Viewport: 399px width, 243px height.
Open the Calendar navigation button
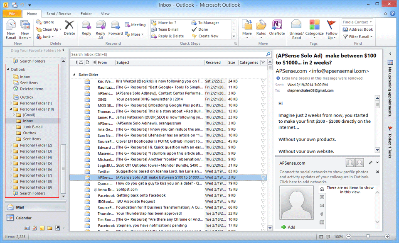coord(36,218)
